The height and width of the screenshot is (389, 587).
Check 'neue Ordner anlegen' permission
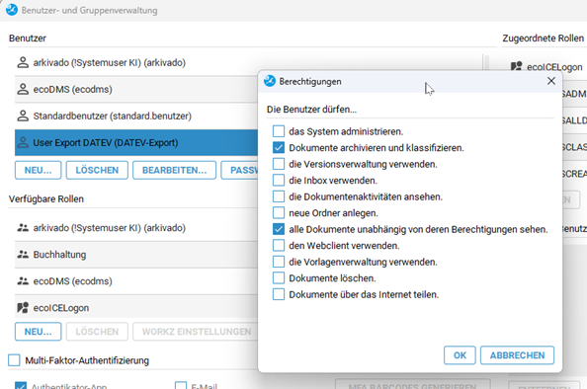pos(279,213)
